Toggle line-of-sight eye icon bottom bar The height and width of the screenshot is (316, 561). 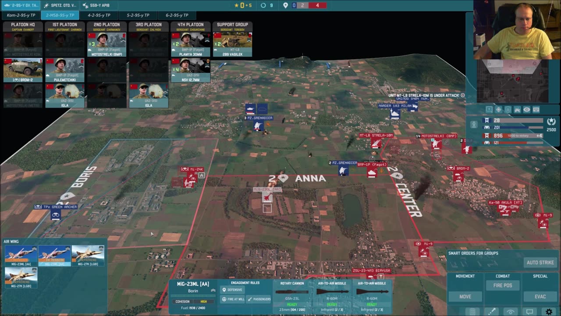point(511,312)
